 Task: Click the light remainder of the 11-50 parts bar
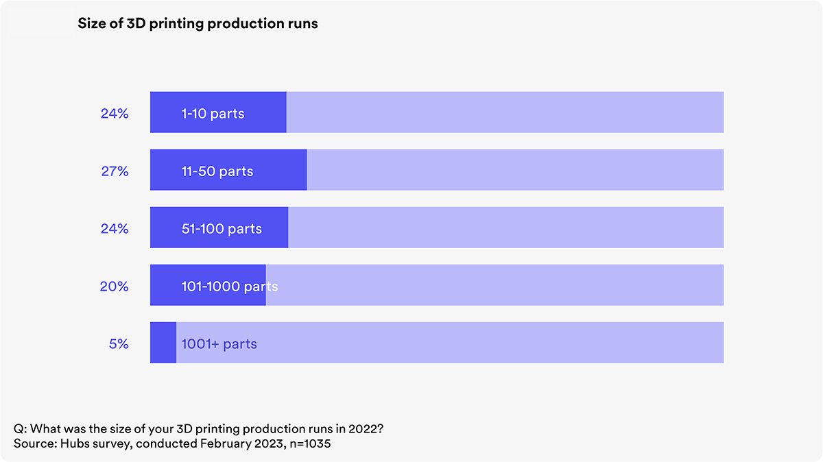point(515,170)
